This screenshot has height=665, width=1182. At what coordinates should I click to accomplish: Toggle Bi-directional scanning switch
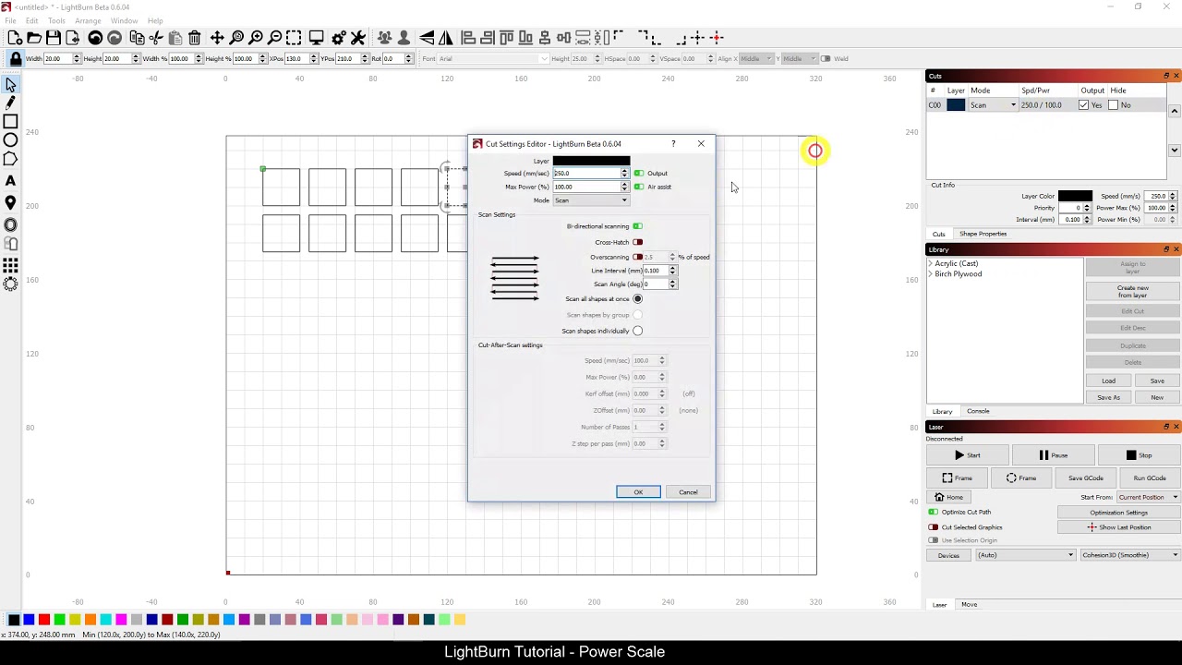[637, 226]
